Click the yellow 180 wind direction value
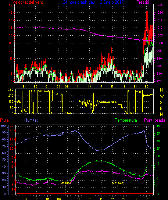 pyautogui.click(x=11, y=102)
